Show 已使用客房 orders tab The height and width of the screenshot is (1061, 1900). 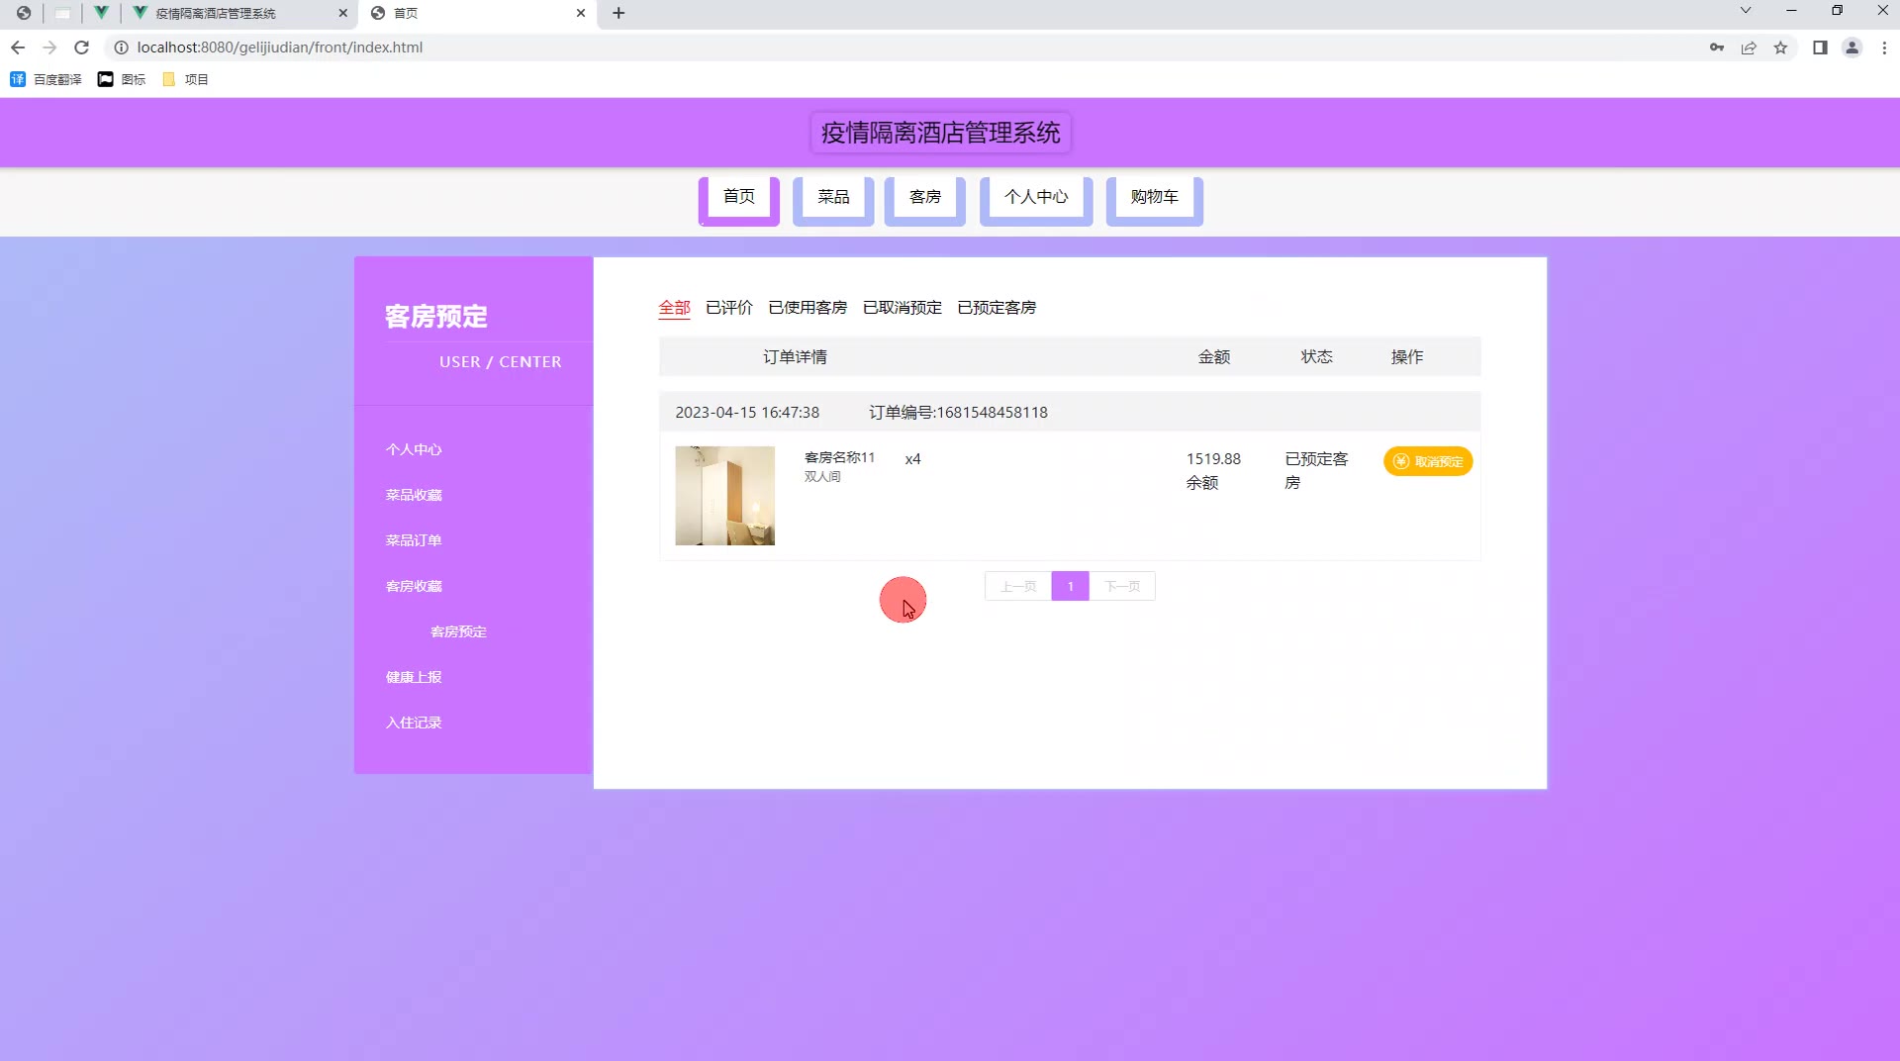click(807, 308)
